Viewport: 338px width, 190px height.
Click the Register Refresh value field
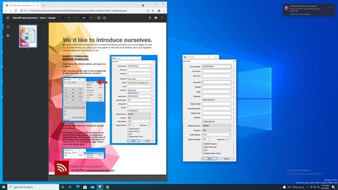(205, 139)
